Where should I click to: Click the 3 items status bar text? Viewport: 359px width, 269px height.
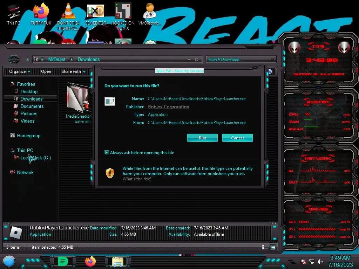[13, 247]
